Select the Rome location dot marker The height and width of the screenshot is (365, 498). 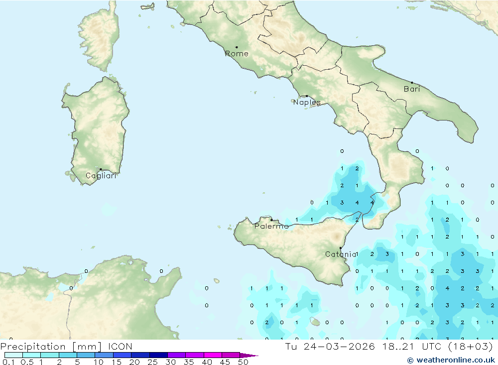pyautogui.click(x=237, y=47)
